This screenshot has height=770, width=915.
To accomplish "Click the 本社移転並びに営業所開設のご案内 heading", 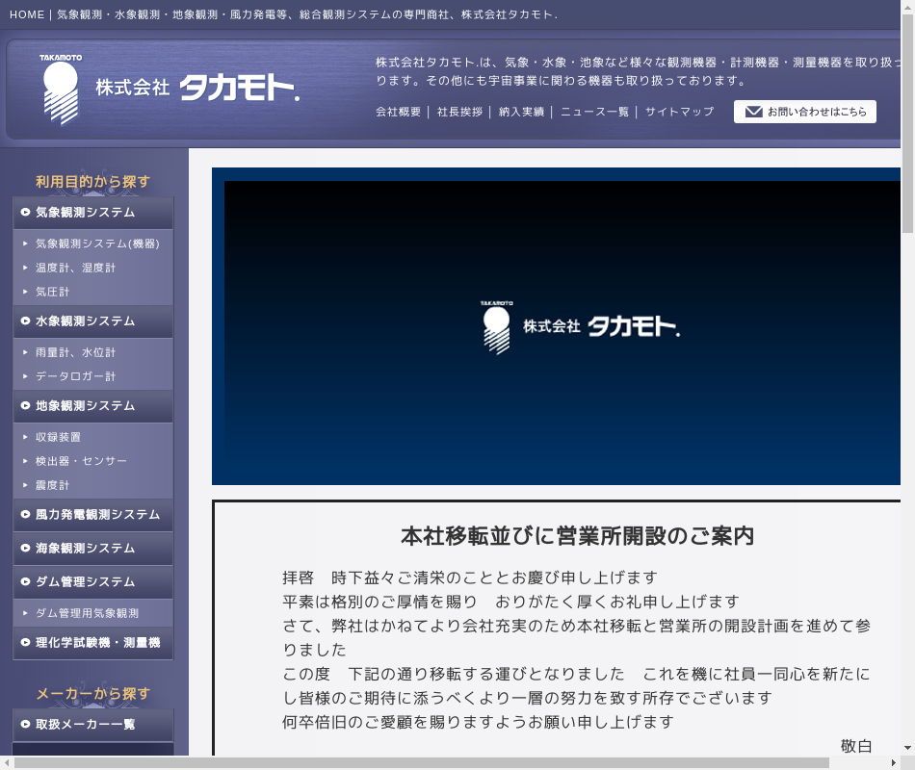I will coord(577,535).
